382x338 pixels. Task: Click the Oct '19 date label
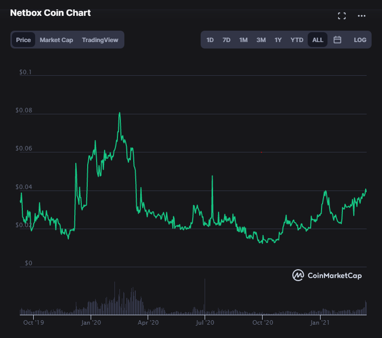click(x=33, y=323)
